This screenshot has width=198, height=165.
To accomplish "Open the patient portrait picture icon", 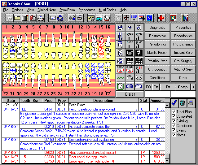I will 173,18.
